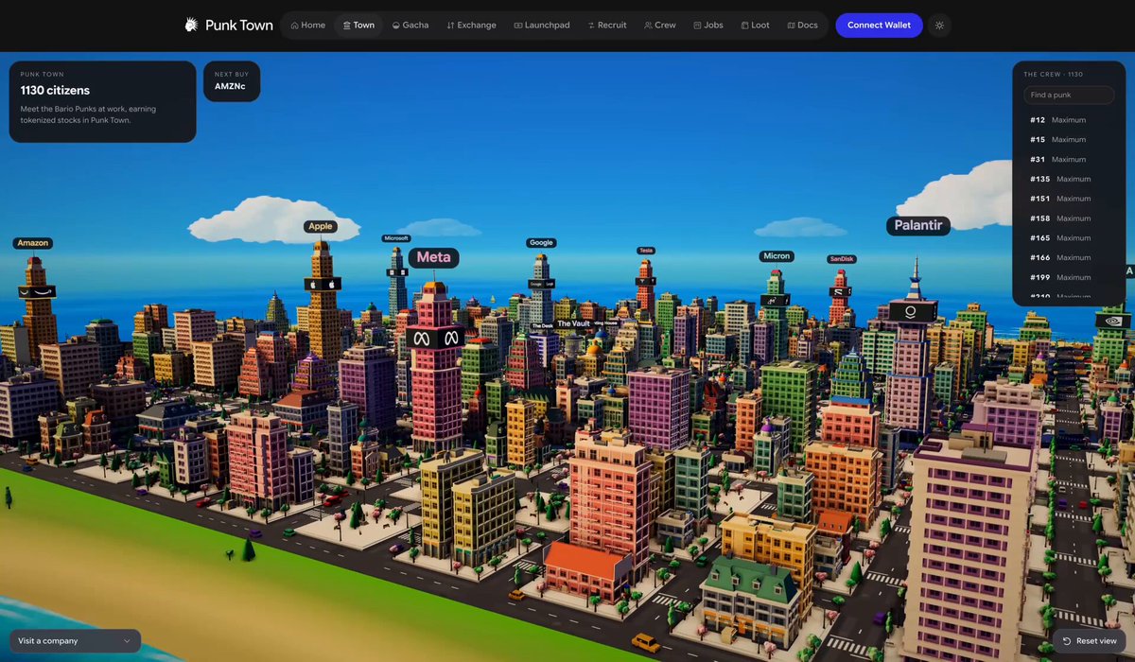
Task: Click the Palantir building label
Action: [918, 226]
